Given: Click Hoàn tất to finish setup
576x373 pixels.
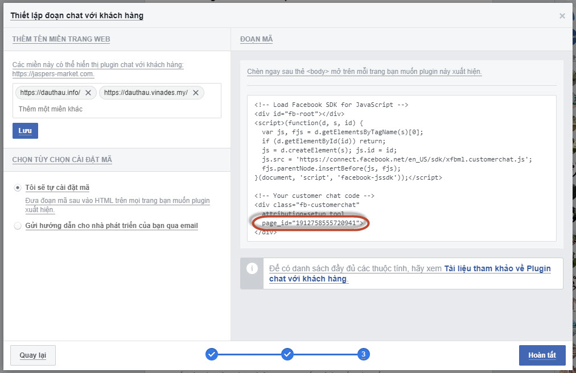Looking at the screenshot, I should tap(542, 355).
